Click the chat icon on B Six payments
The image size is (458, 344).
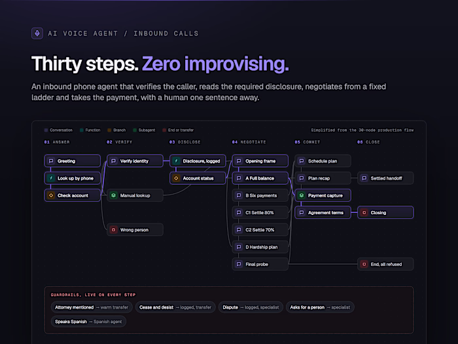[239, 195]
